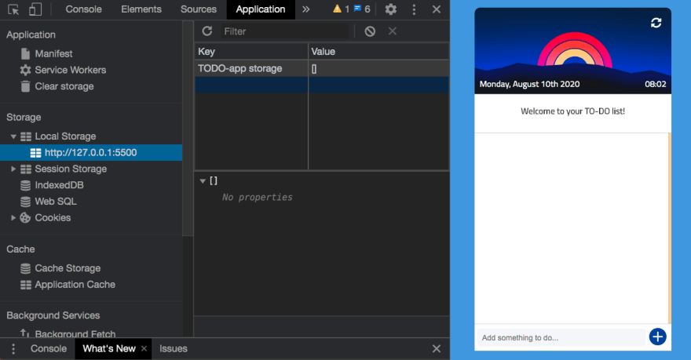Click the Cache section heading

click(x=20, y=249)
